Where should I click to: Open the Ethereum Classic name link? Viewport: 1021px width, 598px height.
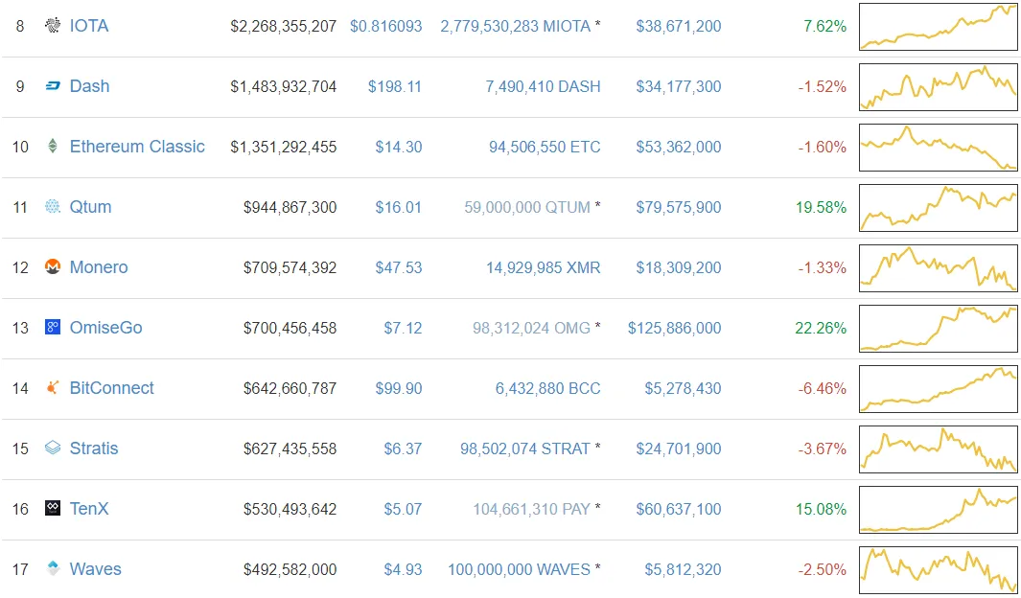coord(137,147)
